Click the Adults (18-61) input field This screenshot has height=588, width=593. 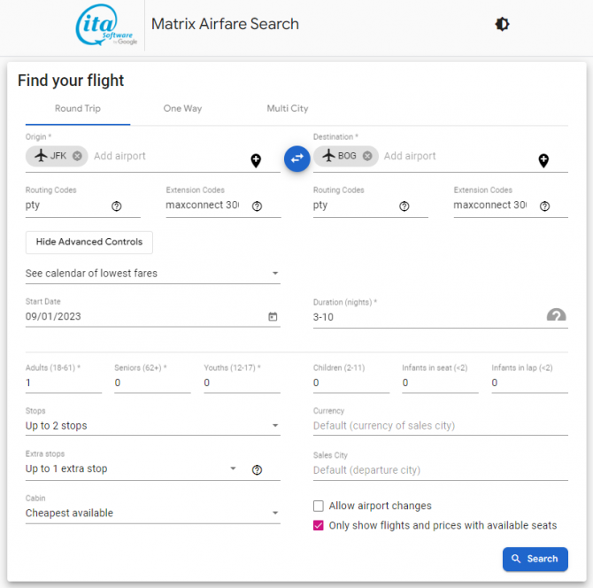tap(64, 383)
